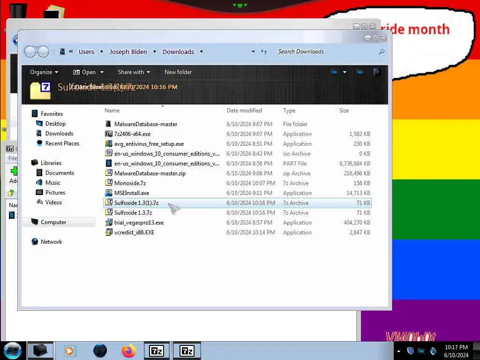
Task: Click New folder in the toolbar
Action: tap(178, 72)
